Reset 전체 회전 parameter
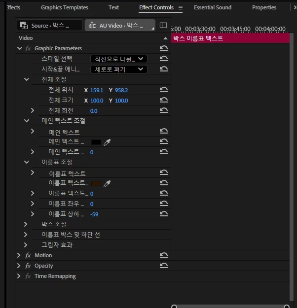 click(164, 110)
